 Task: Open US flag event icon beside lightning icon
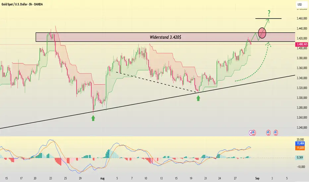coord(254,133)
